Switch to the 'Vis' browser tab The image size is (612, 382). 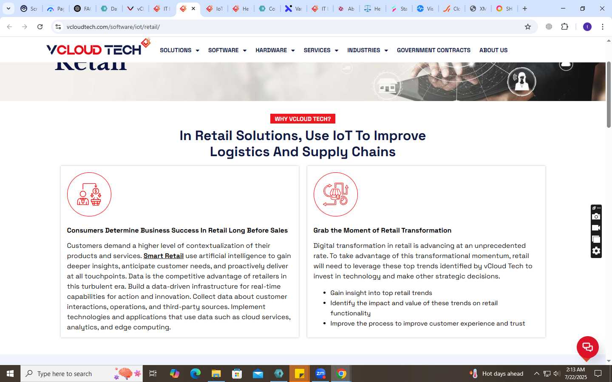[x=425, y=8]
